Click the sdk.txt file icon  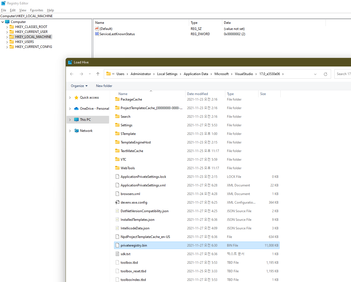[x=117, y=254]
